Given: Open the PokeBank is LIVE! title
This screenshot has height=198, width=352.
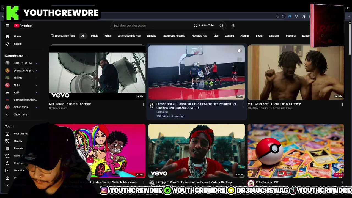Looking at the screenshot, I should tap(268, 182).
